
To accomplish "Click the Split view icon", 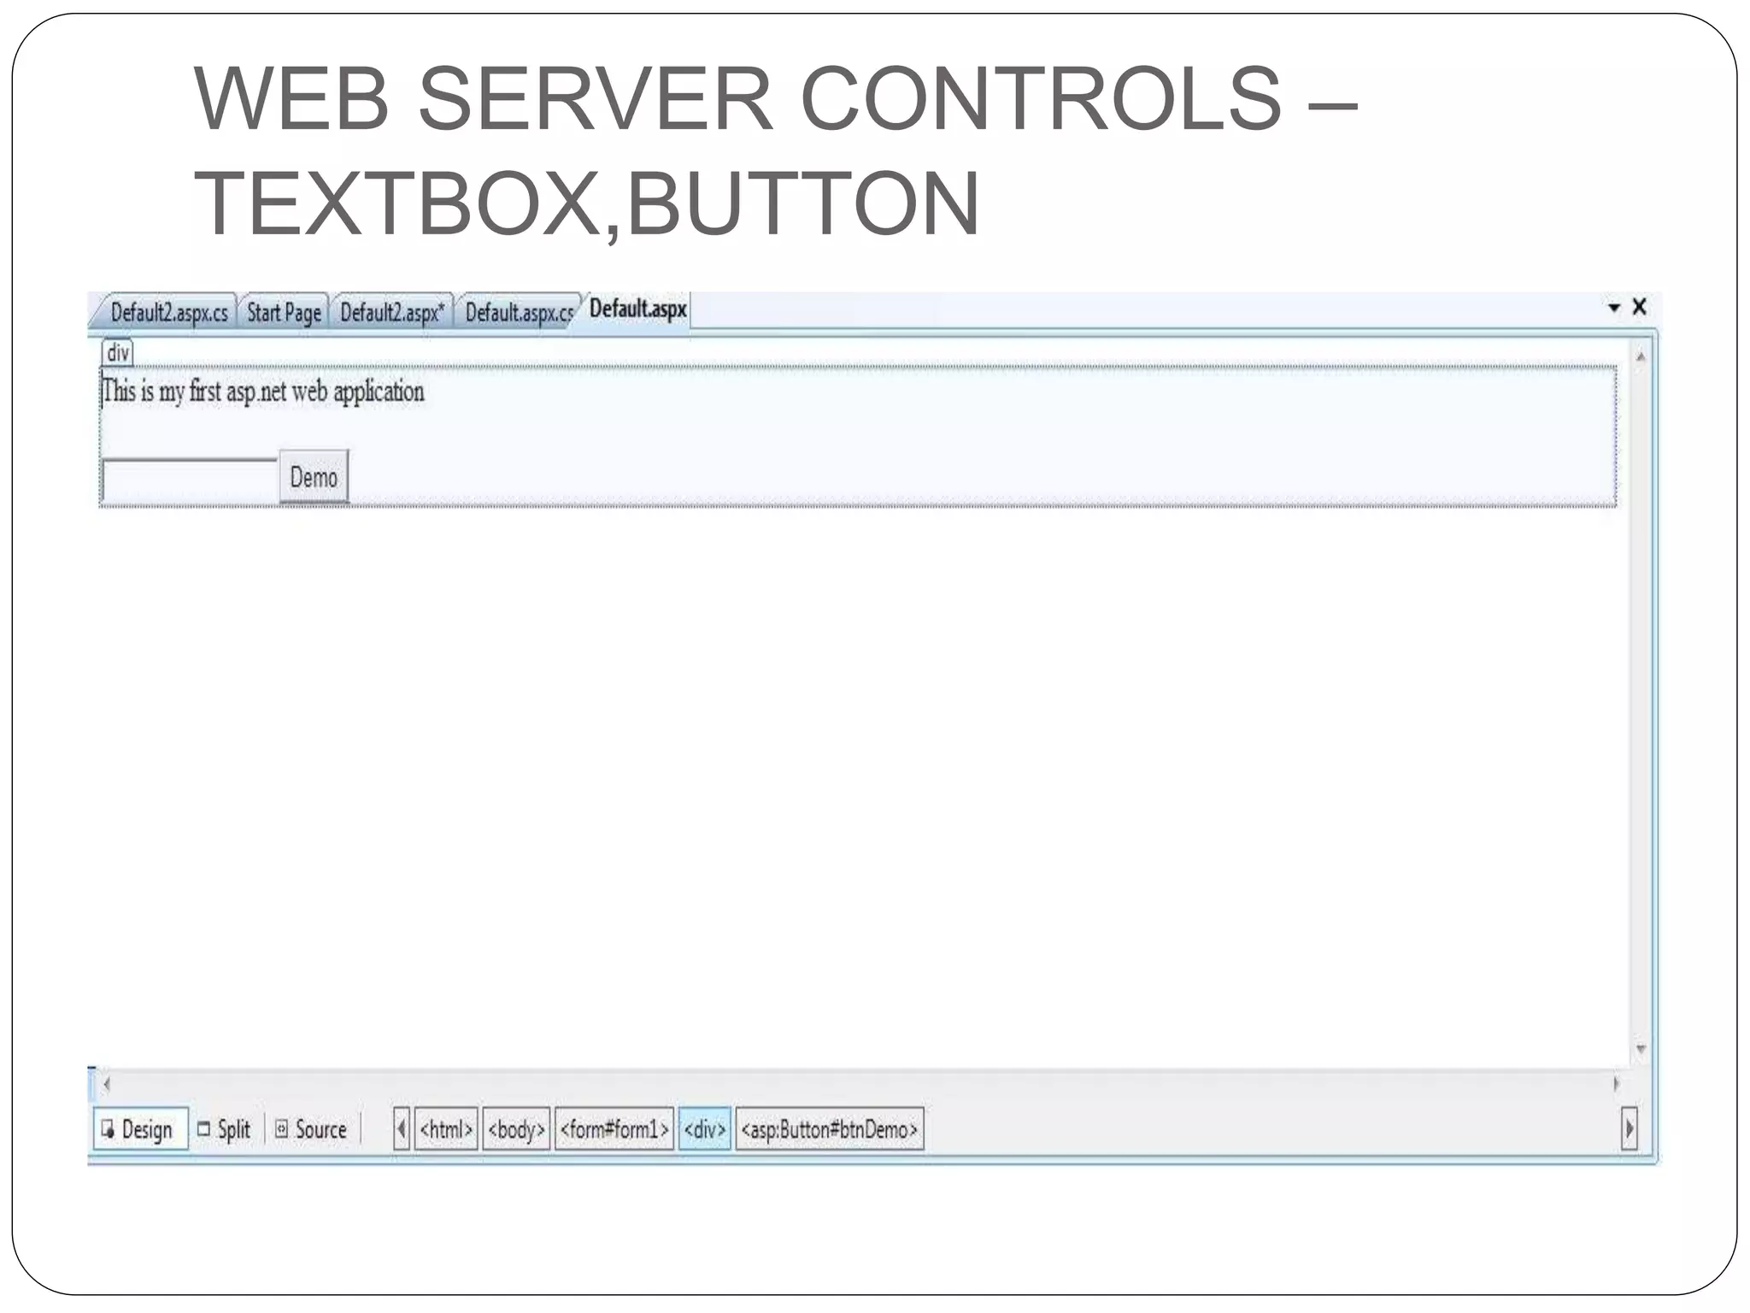I will 203,1128.
